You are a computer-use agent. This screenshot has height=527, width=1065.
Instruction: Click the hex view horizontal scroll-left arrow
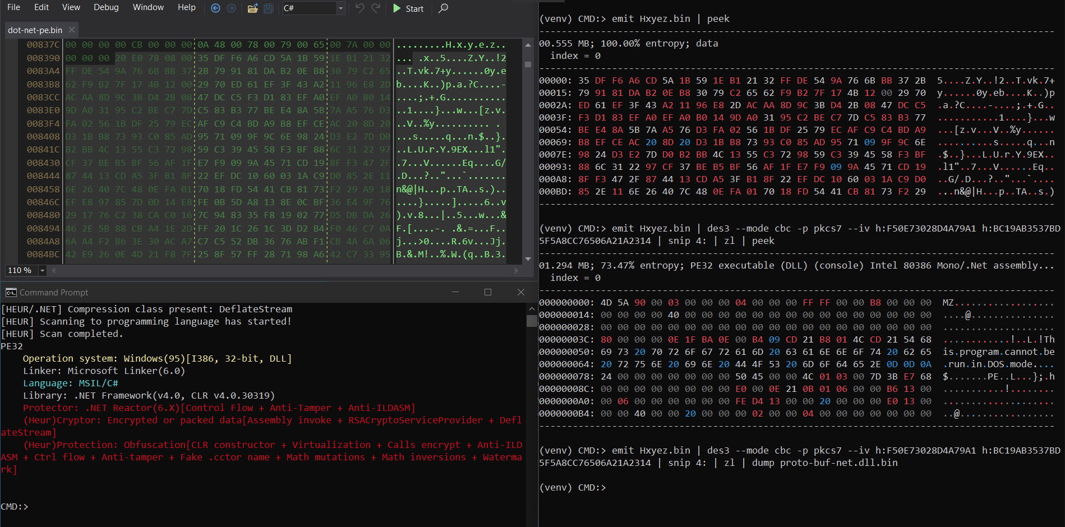click(x=53, y=270)
